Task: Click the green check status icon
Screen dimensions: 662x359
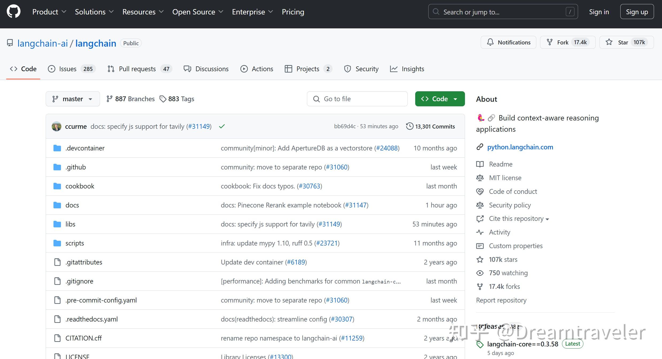Action: click(222, 126)
